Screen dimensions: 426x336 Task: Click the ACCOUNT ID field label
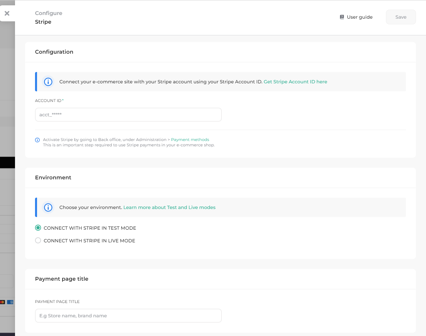[x=48, y=101]
